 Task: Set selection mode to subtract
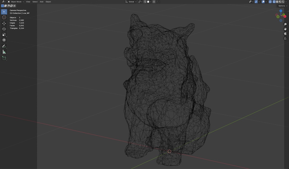coord(8,6)
